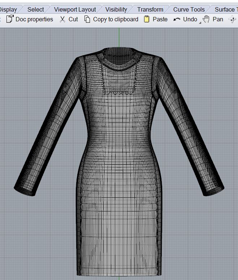This screenshot has height=280, width=238.
Task: Click the Undo arrow icon
Action: (177, 19)
